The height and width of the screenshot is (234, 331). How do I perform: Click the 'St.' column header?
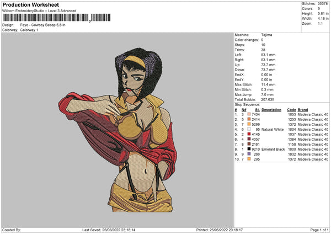[257, 110]
